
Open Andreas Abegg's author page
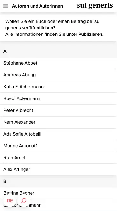[59, 75]
